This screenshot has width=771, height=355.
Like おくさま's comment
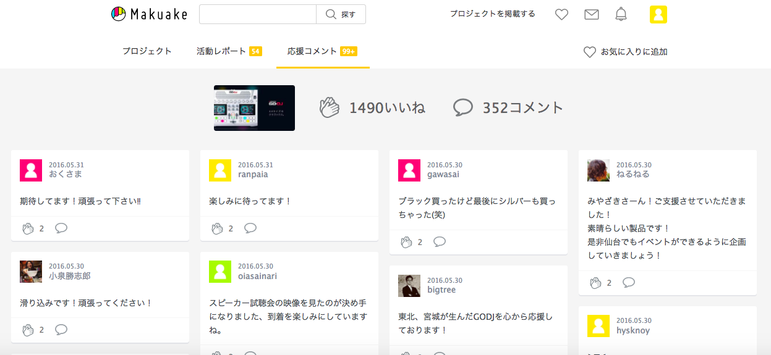(28, 228)
